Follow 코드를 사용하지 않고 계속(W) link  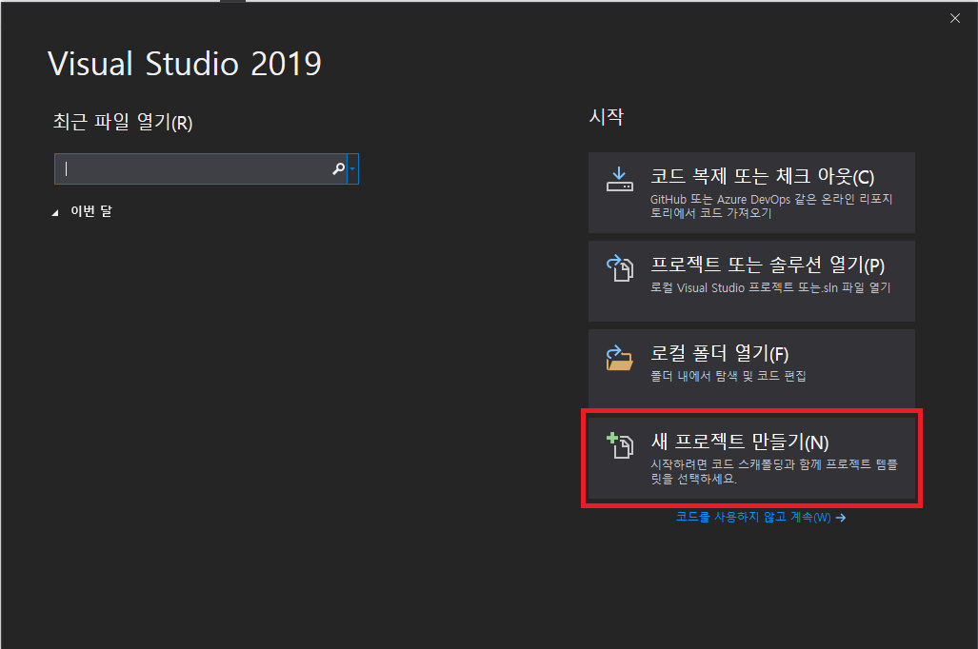pyautogui.click(x=753, y=517)
